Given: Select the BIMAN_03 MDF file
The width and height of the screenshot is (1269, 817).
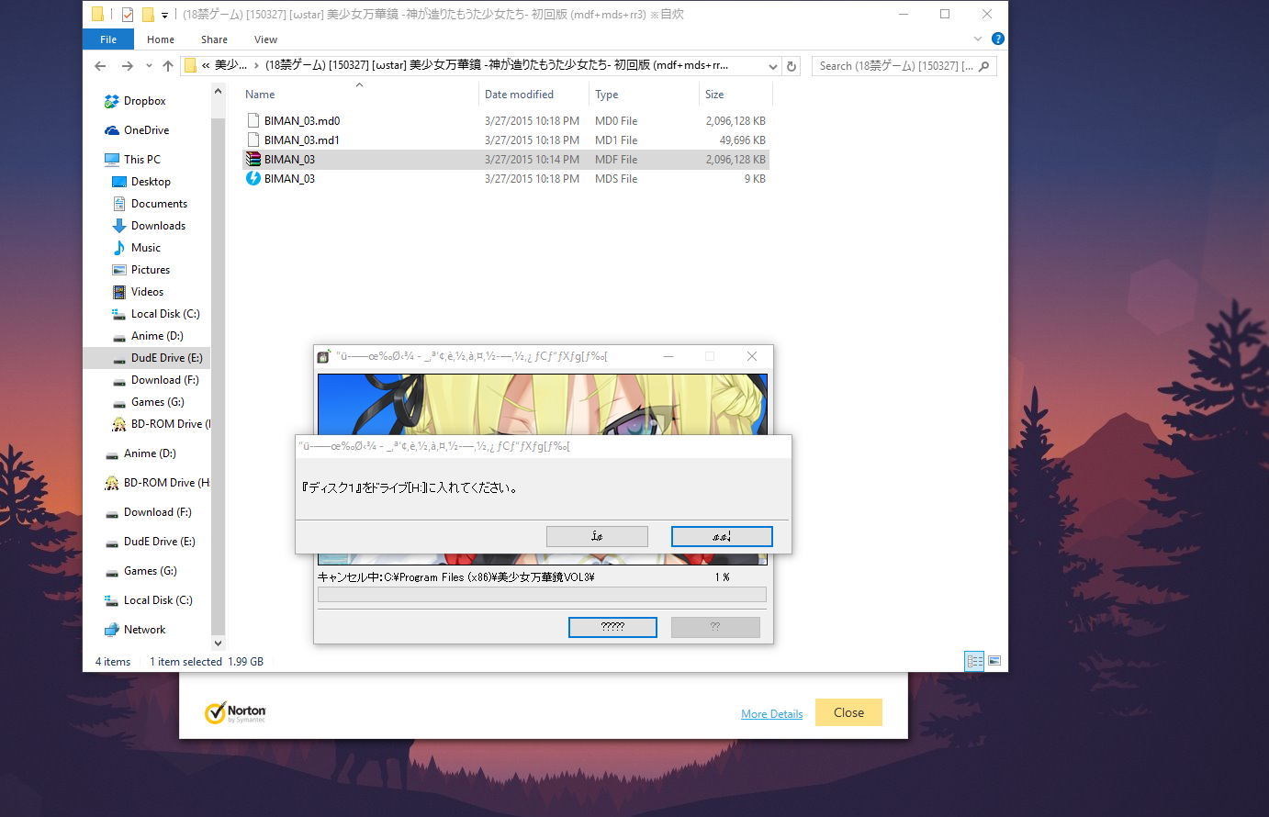Looking at the screenshot, I should point(289,160).
